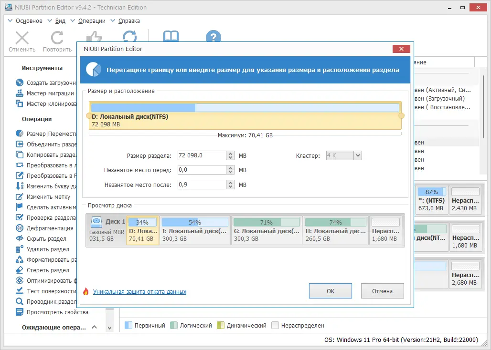Click the OK button in dialog
491x350 pixels.
(331, 291)
